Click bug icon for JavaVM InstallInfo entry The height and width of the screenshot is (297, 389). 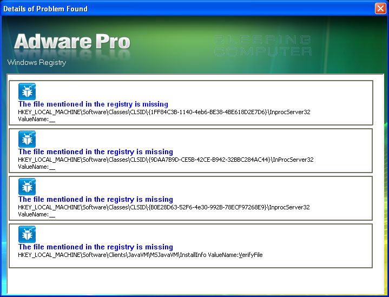(27, 234)
